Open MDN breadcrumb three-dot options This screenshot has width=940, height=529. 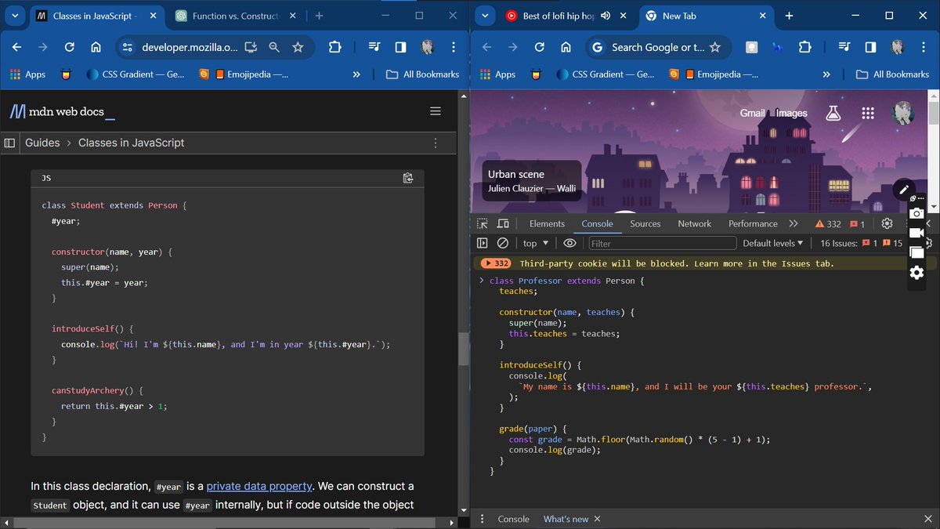tap(436, 143)
